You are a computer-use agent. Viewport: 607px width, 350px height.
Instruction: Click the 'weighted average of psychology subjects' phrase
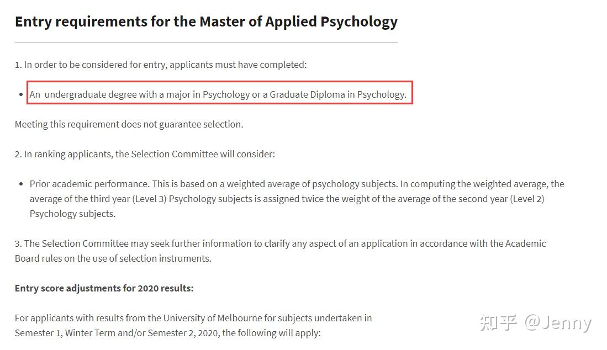point(312,184)
